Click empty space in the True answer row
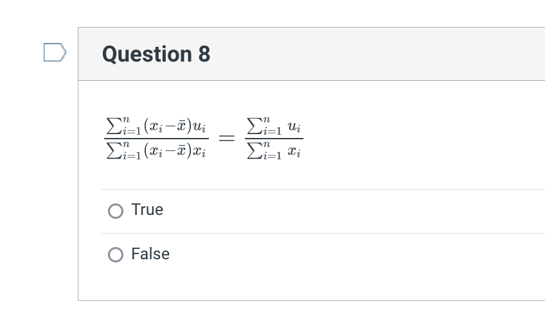Viewport: 545px width, 317px height. click(x=353, y=210)
